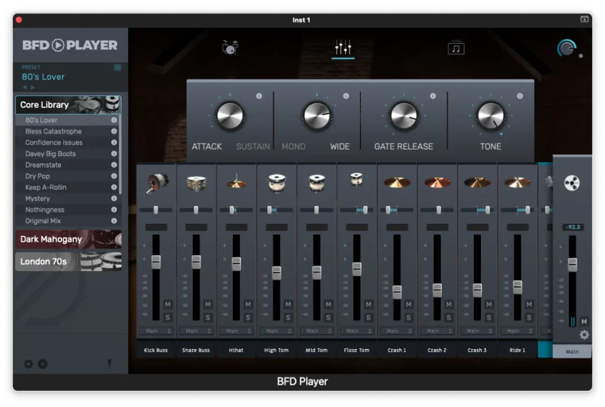
Task: Click the Gate Release knob
Action: (404, 115)
